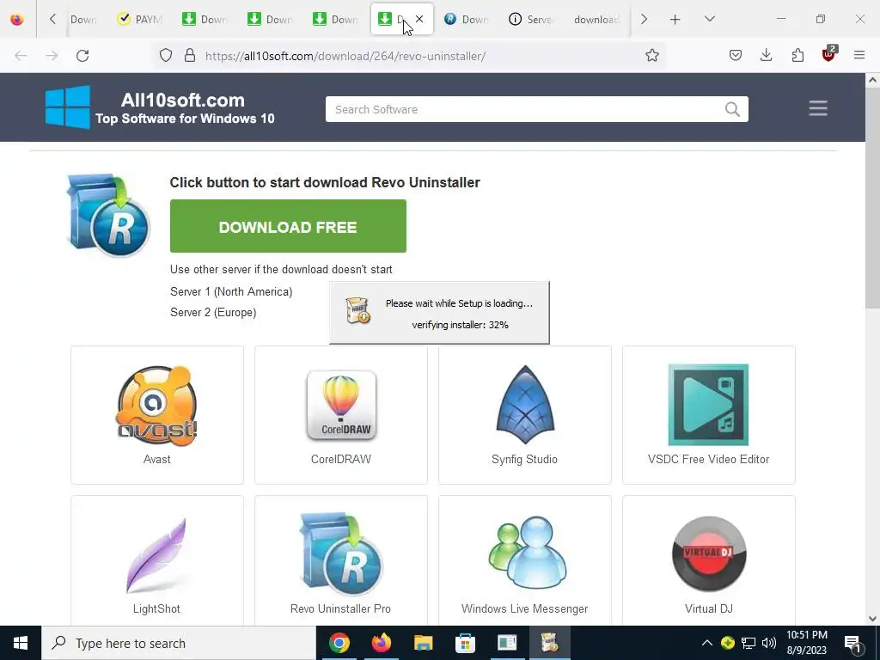Open the Revo Uninstaller Pro card

pyautogui.click(x=340, y=560)
